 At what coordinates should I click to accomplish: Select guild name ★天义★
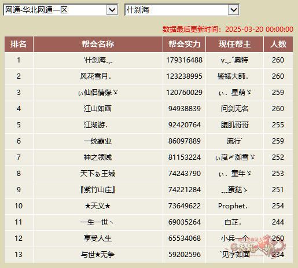coord(98,206)
